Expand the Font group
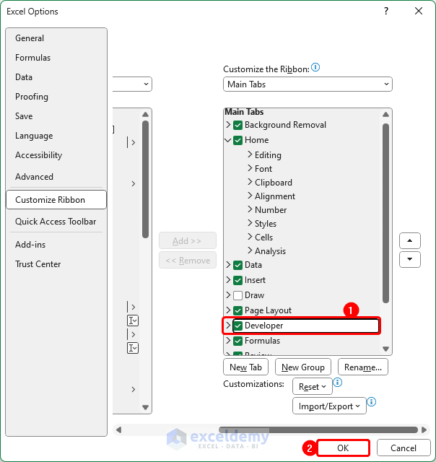The width and height of the screenshot is (436, 462). coord(250,168)
